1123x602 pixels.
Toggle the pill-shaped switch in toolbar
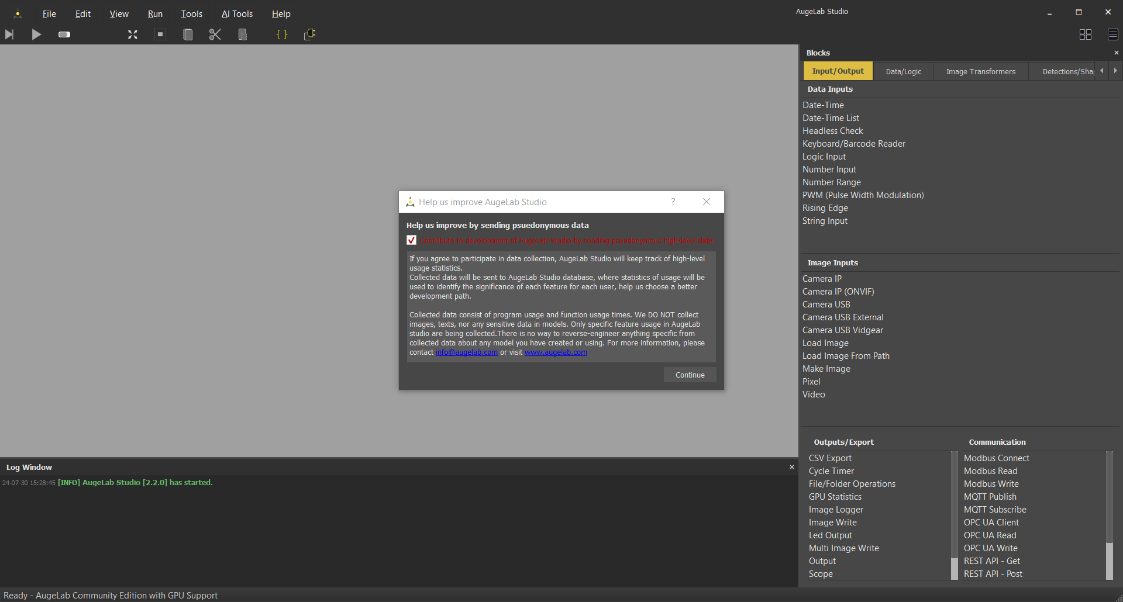click(x=64, y=34)
